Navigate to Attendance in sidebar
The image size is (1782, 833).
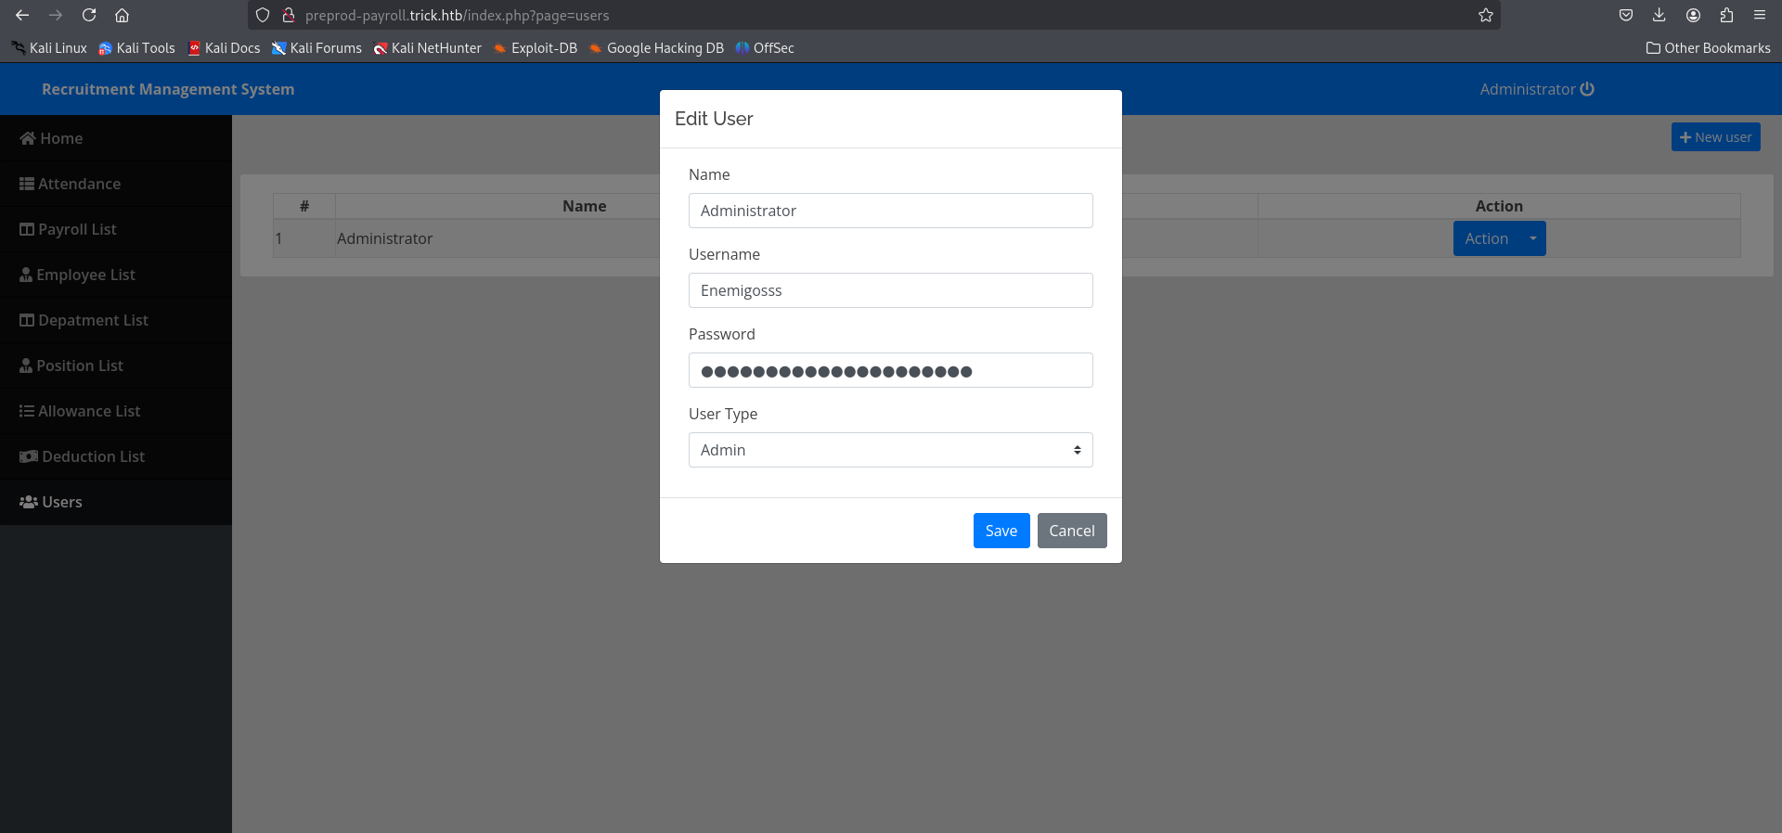[x=79, y=184]
